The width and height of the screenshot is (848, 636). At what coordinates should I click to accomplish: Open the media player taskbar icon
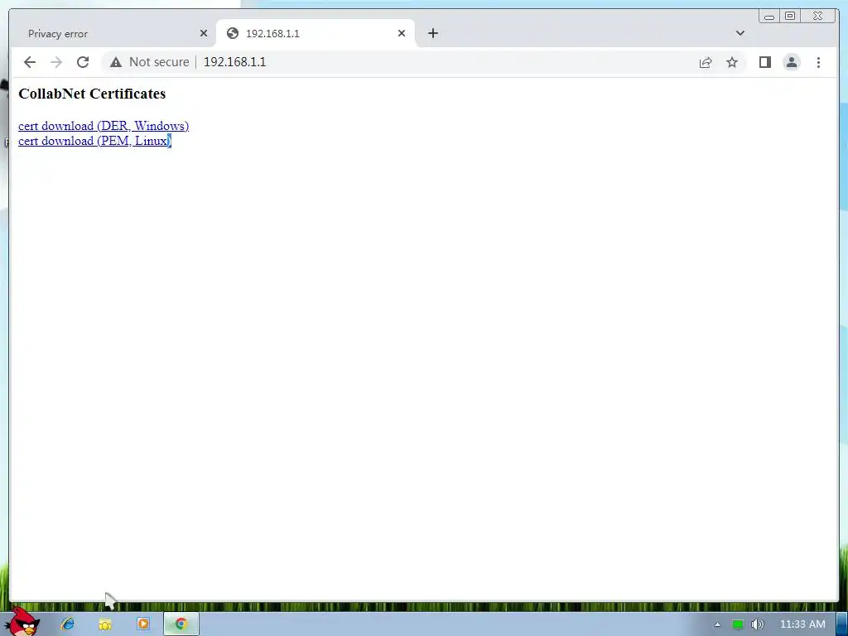[x=142, y=624]
